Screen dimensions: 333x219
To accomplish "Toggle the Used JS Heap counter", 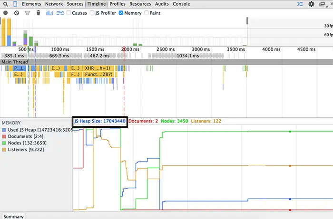I will [x=4, y=130].
